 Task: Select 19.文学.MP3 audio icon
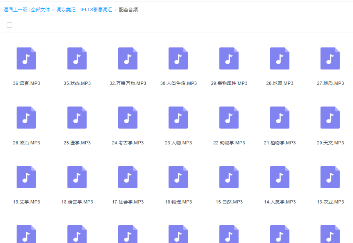(x=26, y=177)
